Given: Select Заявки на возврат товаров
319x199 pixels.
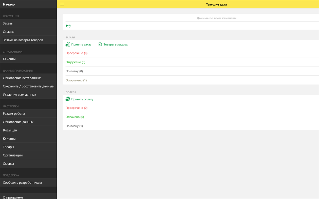Looking at the screenshot, I should point(23,40).
